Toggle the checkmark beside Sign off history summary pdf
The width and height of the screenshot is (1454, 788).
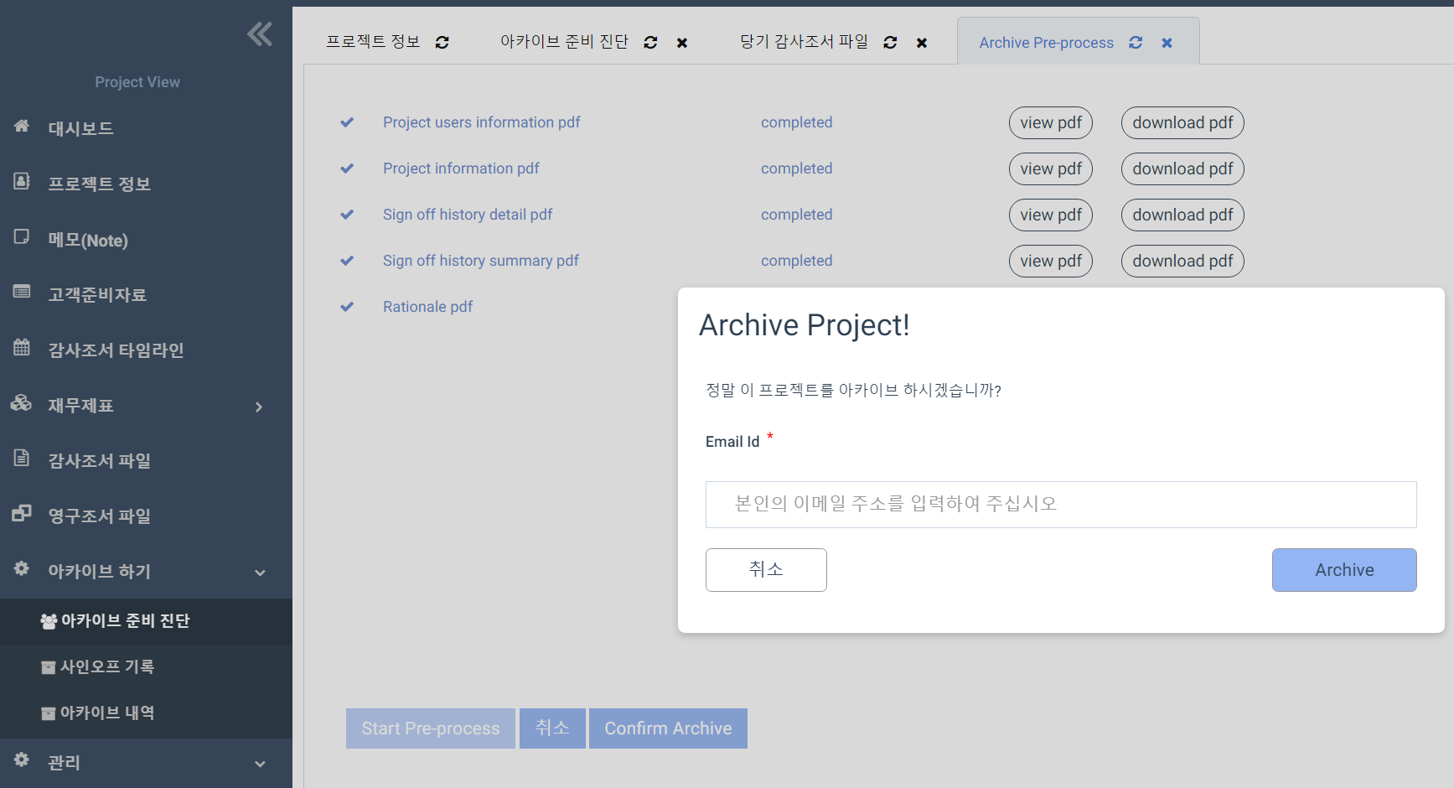(x=348, y=261)
